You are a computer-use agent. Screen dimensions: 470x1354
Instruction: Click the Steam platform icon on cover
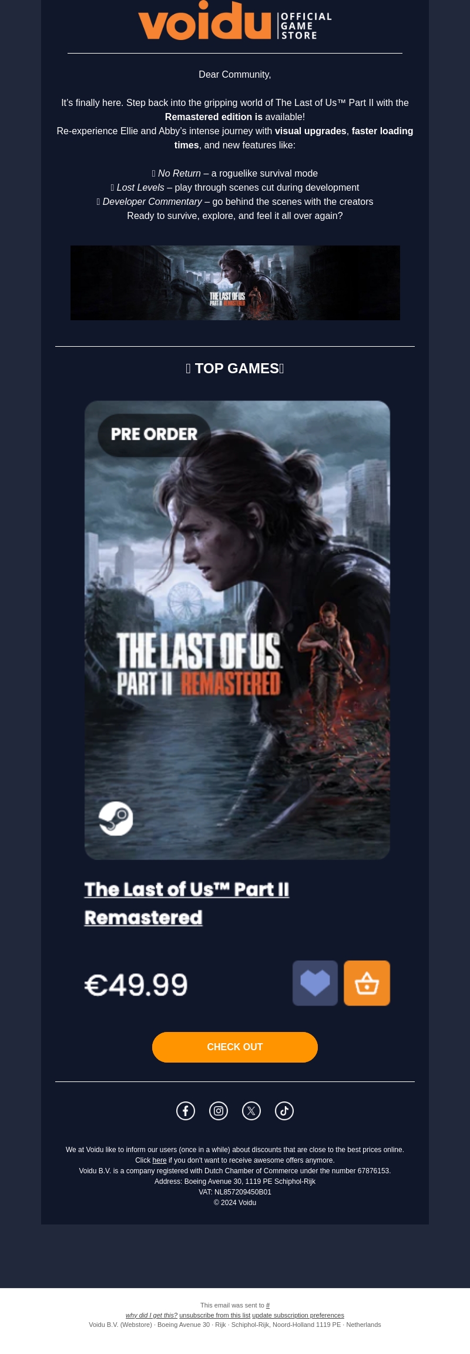(x=116, y=818)
